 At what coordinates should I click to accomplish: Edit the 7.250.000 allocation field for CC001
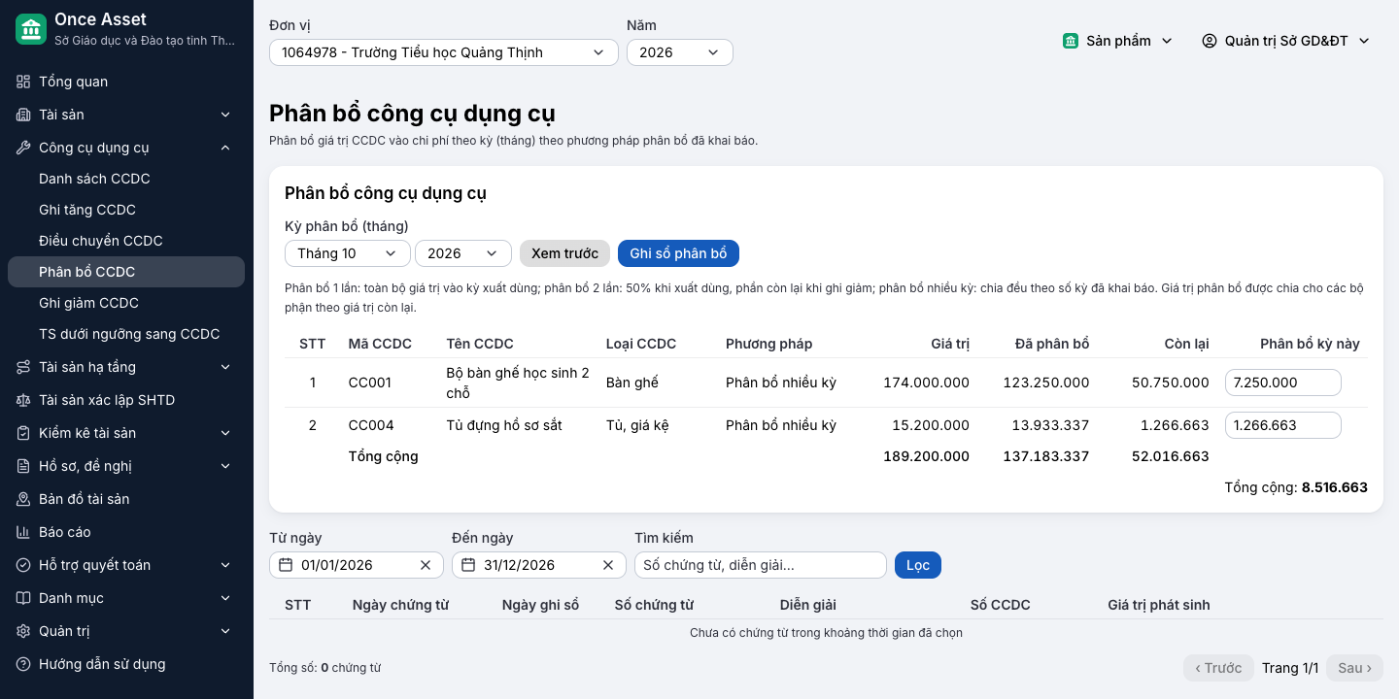(1282, 383)
